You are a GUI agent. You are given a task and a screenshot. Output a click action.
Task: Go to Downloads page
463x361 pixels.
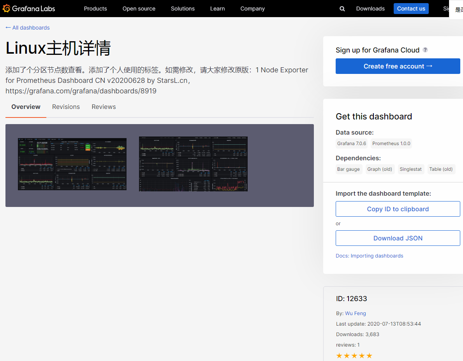(370, 9)
